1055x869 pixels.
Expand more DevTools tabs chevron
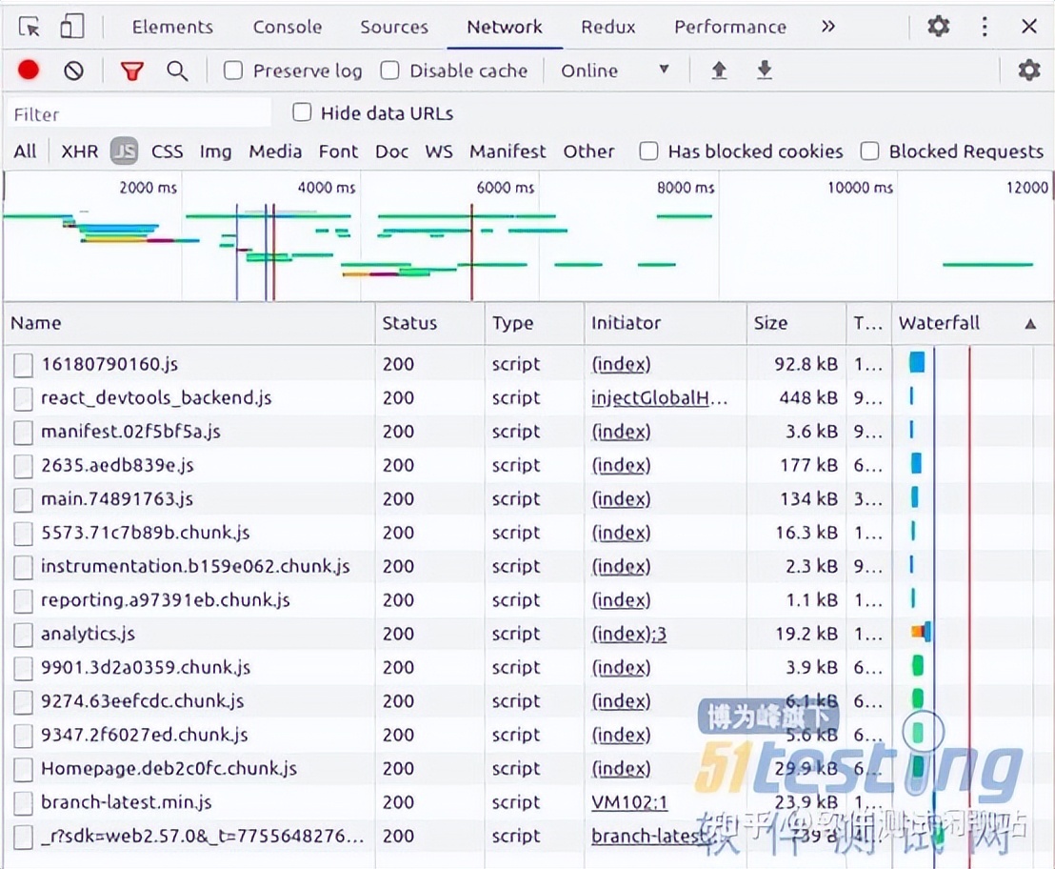(827, 27)
